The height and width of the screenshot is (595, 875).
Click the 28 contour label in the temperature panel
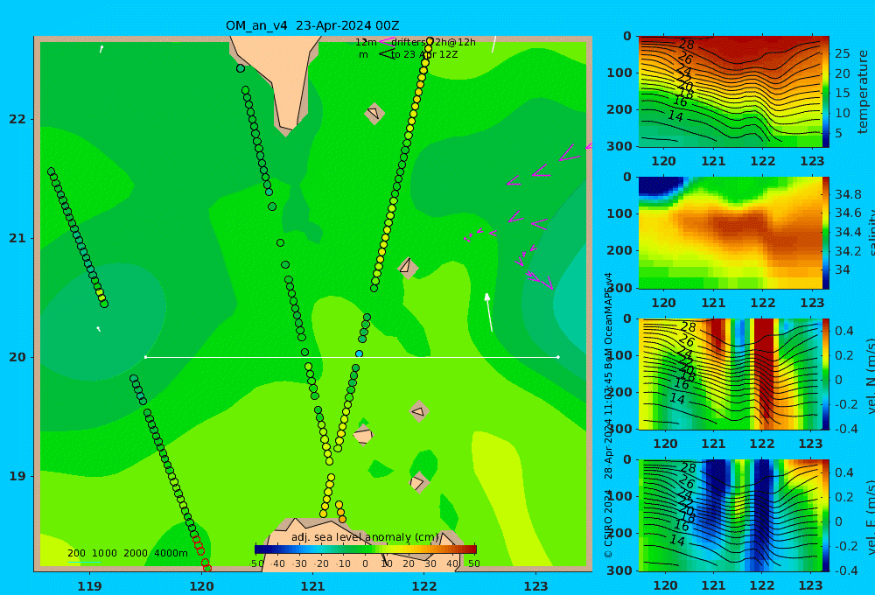tap(686, 44)
